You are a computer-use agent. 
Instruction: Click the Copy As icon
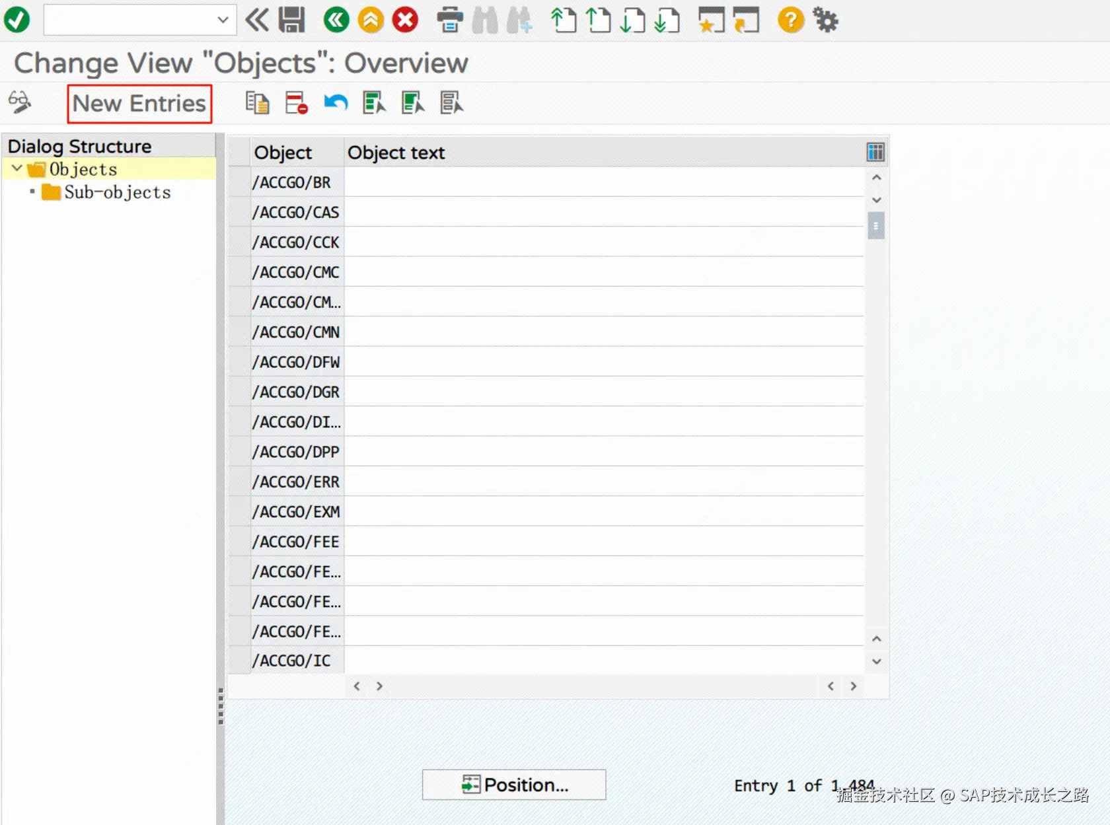[257, 103]
